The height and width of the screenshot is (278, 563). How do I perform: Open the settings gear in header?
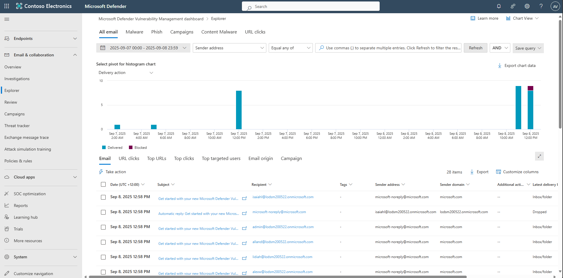[x=527, y=6]
